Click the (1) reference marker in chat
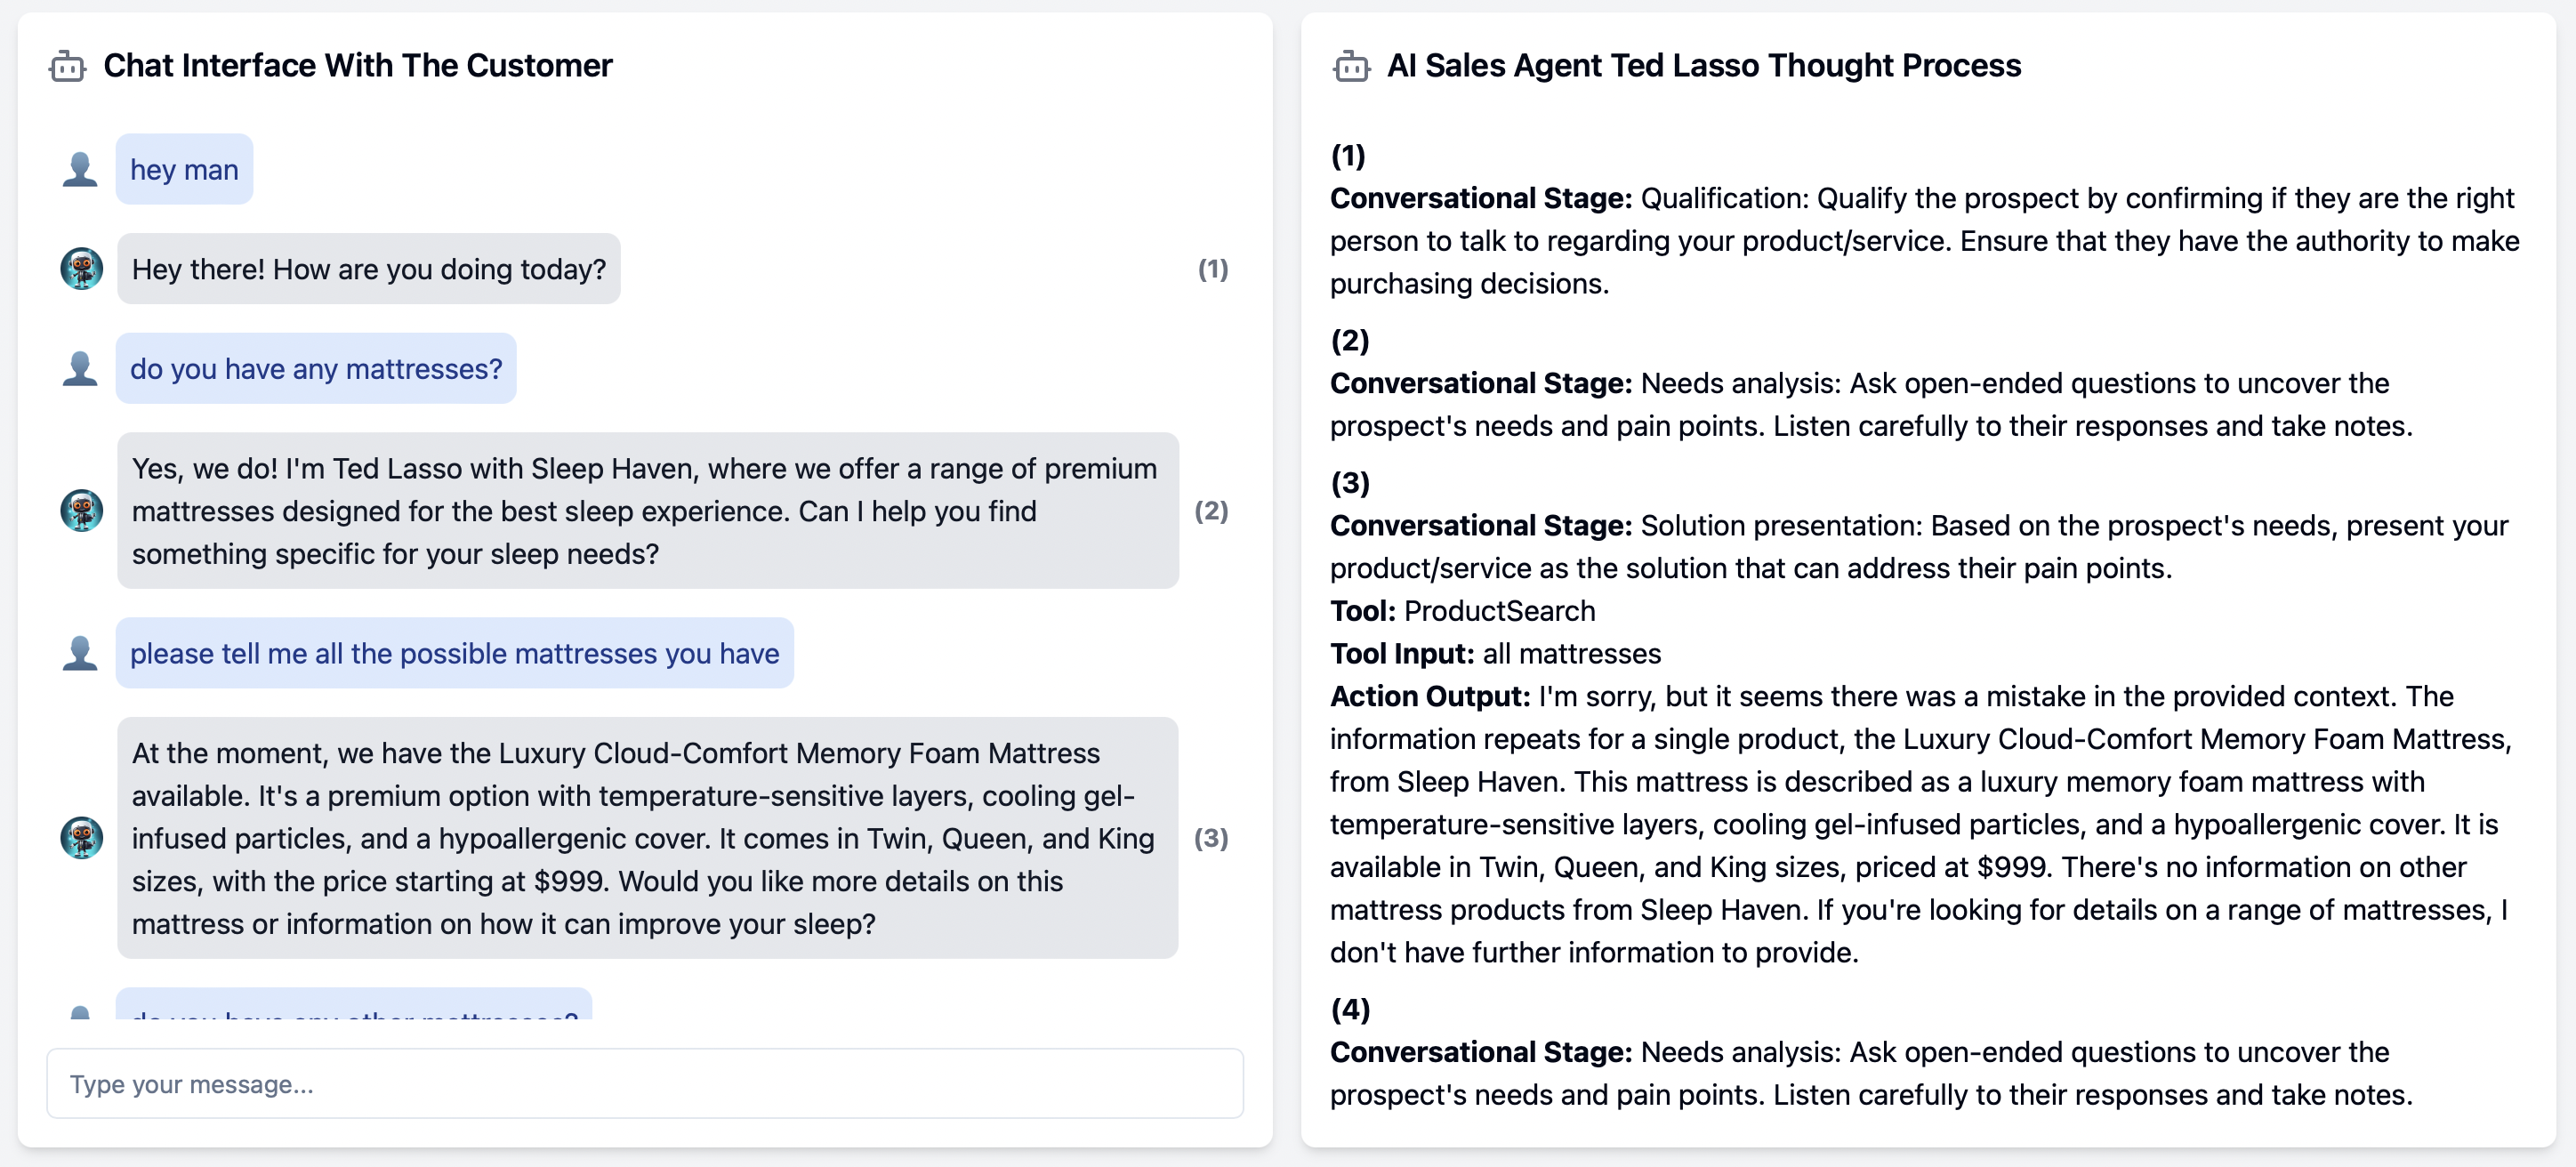The height and width of the screenshot is (1167, 2576). [x=1212, y=269]
